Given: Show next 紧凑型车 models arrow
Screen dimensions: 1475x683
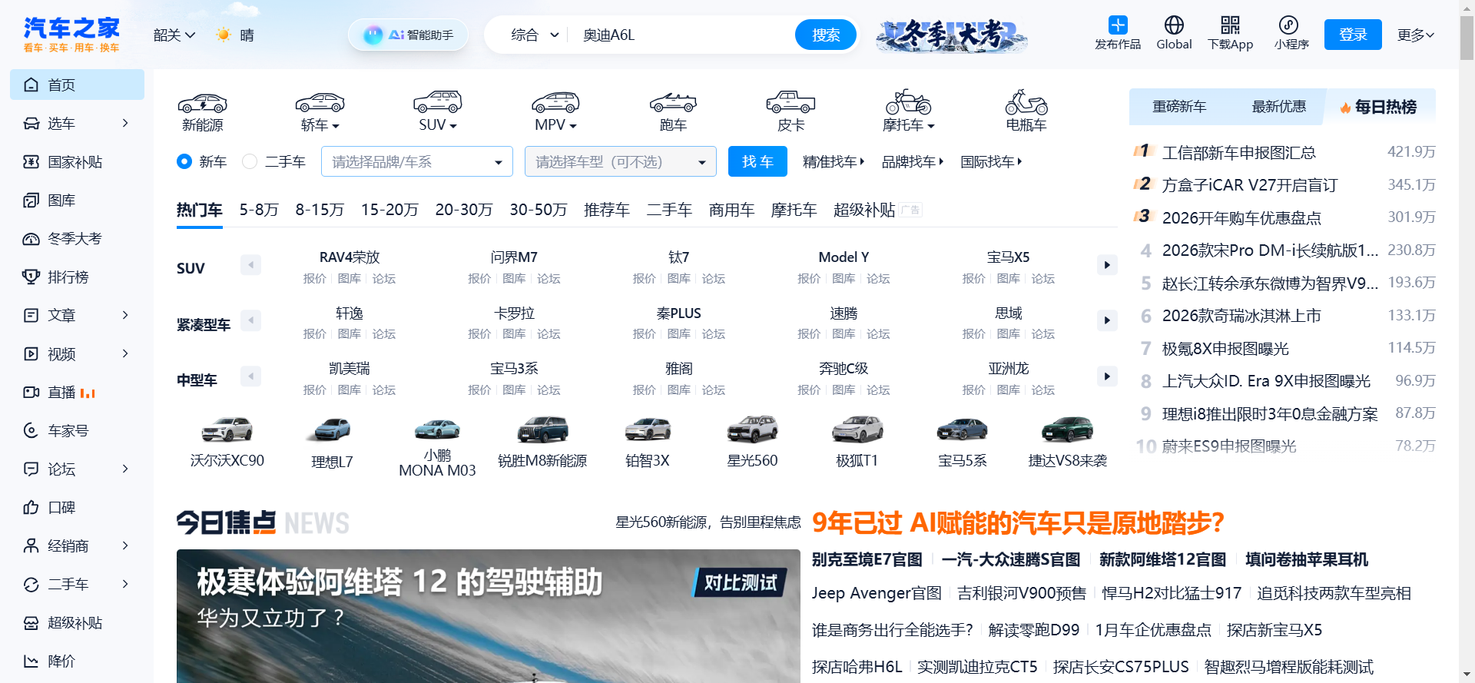Looking at the screenshot, I should coord(1107,320).
